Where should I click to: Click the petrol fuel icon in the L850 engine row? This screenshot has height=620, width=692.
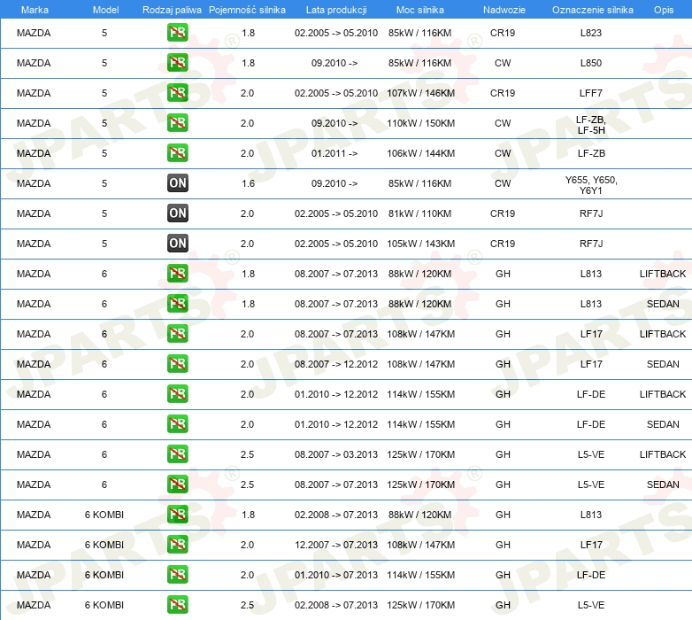pyautogui.click(x=177, y=63)
